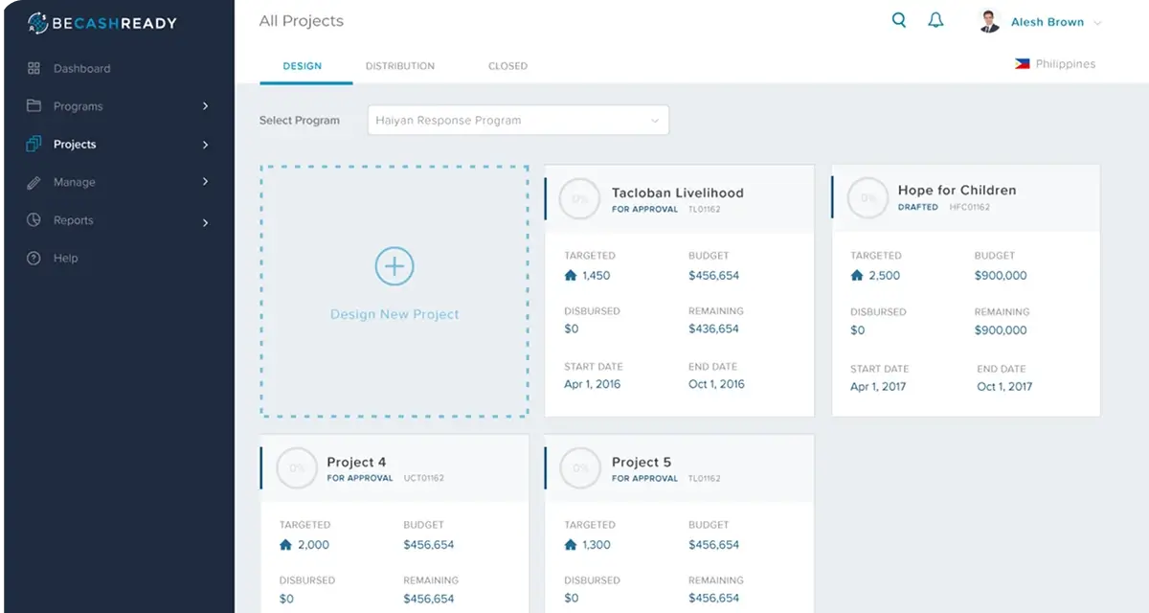
Task: Click the Help question mark icon
Action: (34, 258)
